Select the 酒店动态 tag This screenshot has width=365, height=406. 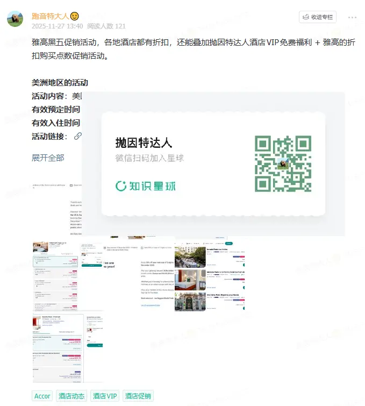[71, 396]
